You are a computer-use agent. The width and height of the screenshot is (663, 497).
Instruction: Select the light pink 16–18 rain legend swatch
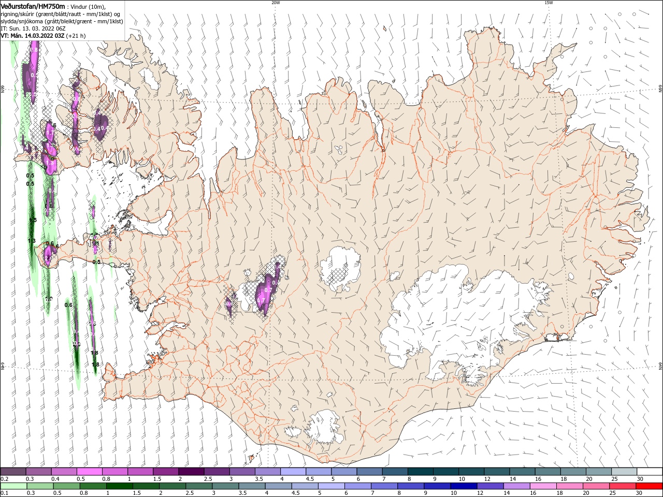pyautogui.click(x=543, y=486)
